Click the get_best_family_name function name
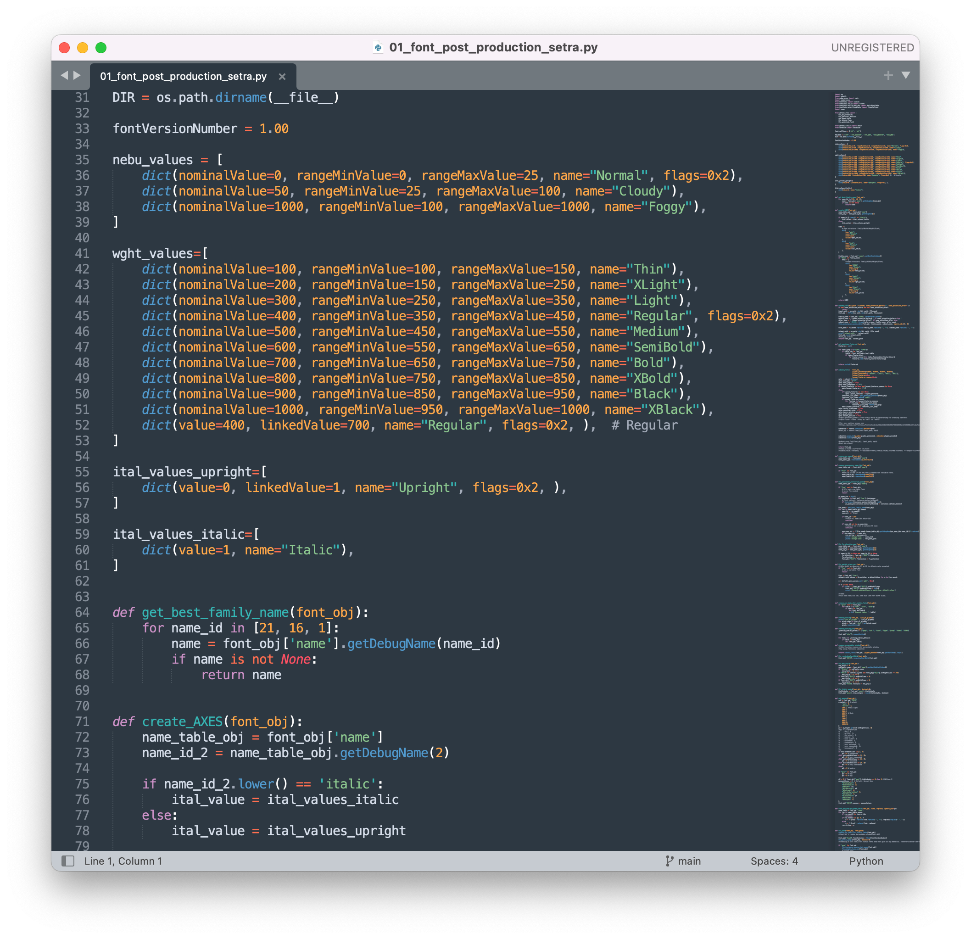This screenshot has width=971, height=939. point(215,612)
